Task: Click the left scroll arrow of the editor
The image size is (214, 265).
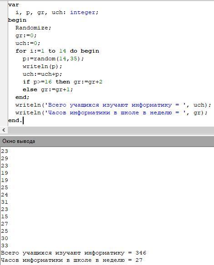Action: coord(4,130)
